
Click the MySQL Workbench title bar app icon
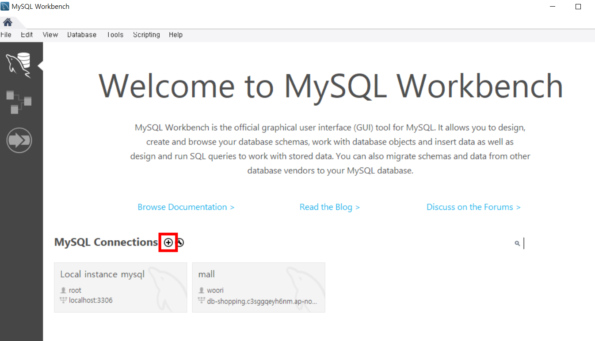pos(5,7)
